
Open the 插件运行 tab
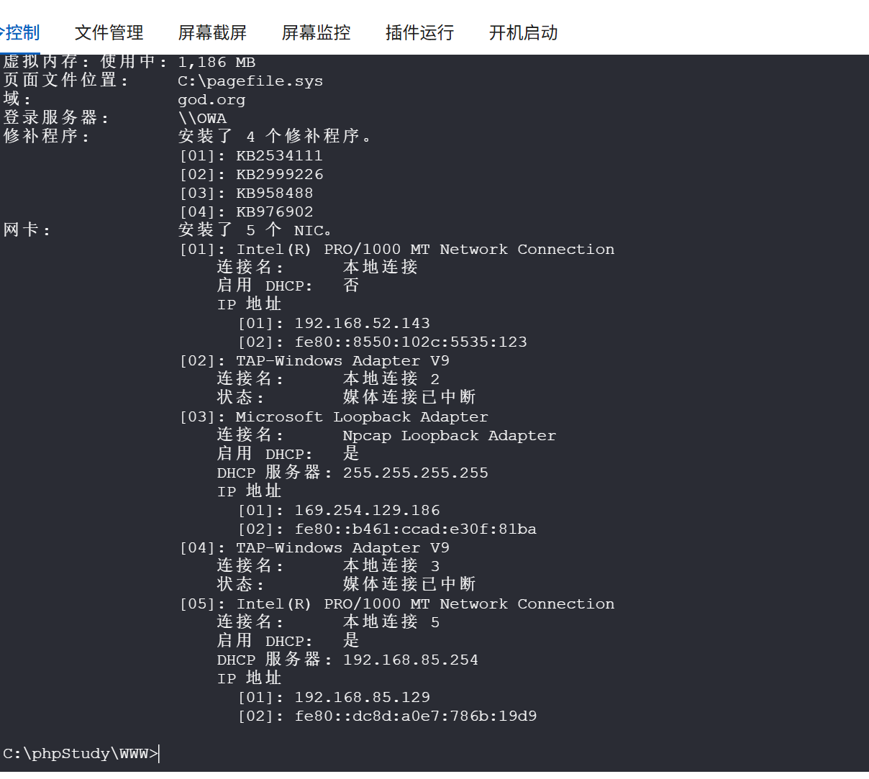(x=419, y=32)
